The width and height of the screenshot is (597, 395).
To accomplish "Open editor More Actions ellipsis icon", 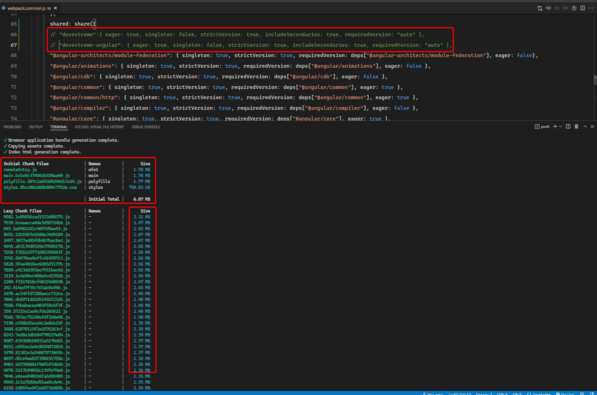I will pos(591,8).
